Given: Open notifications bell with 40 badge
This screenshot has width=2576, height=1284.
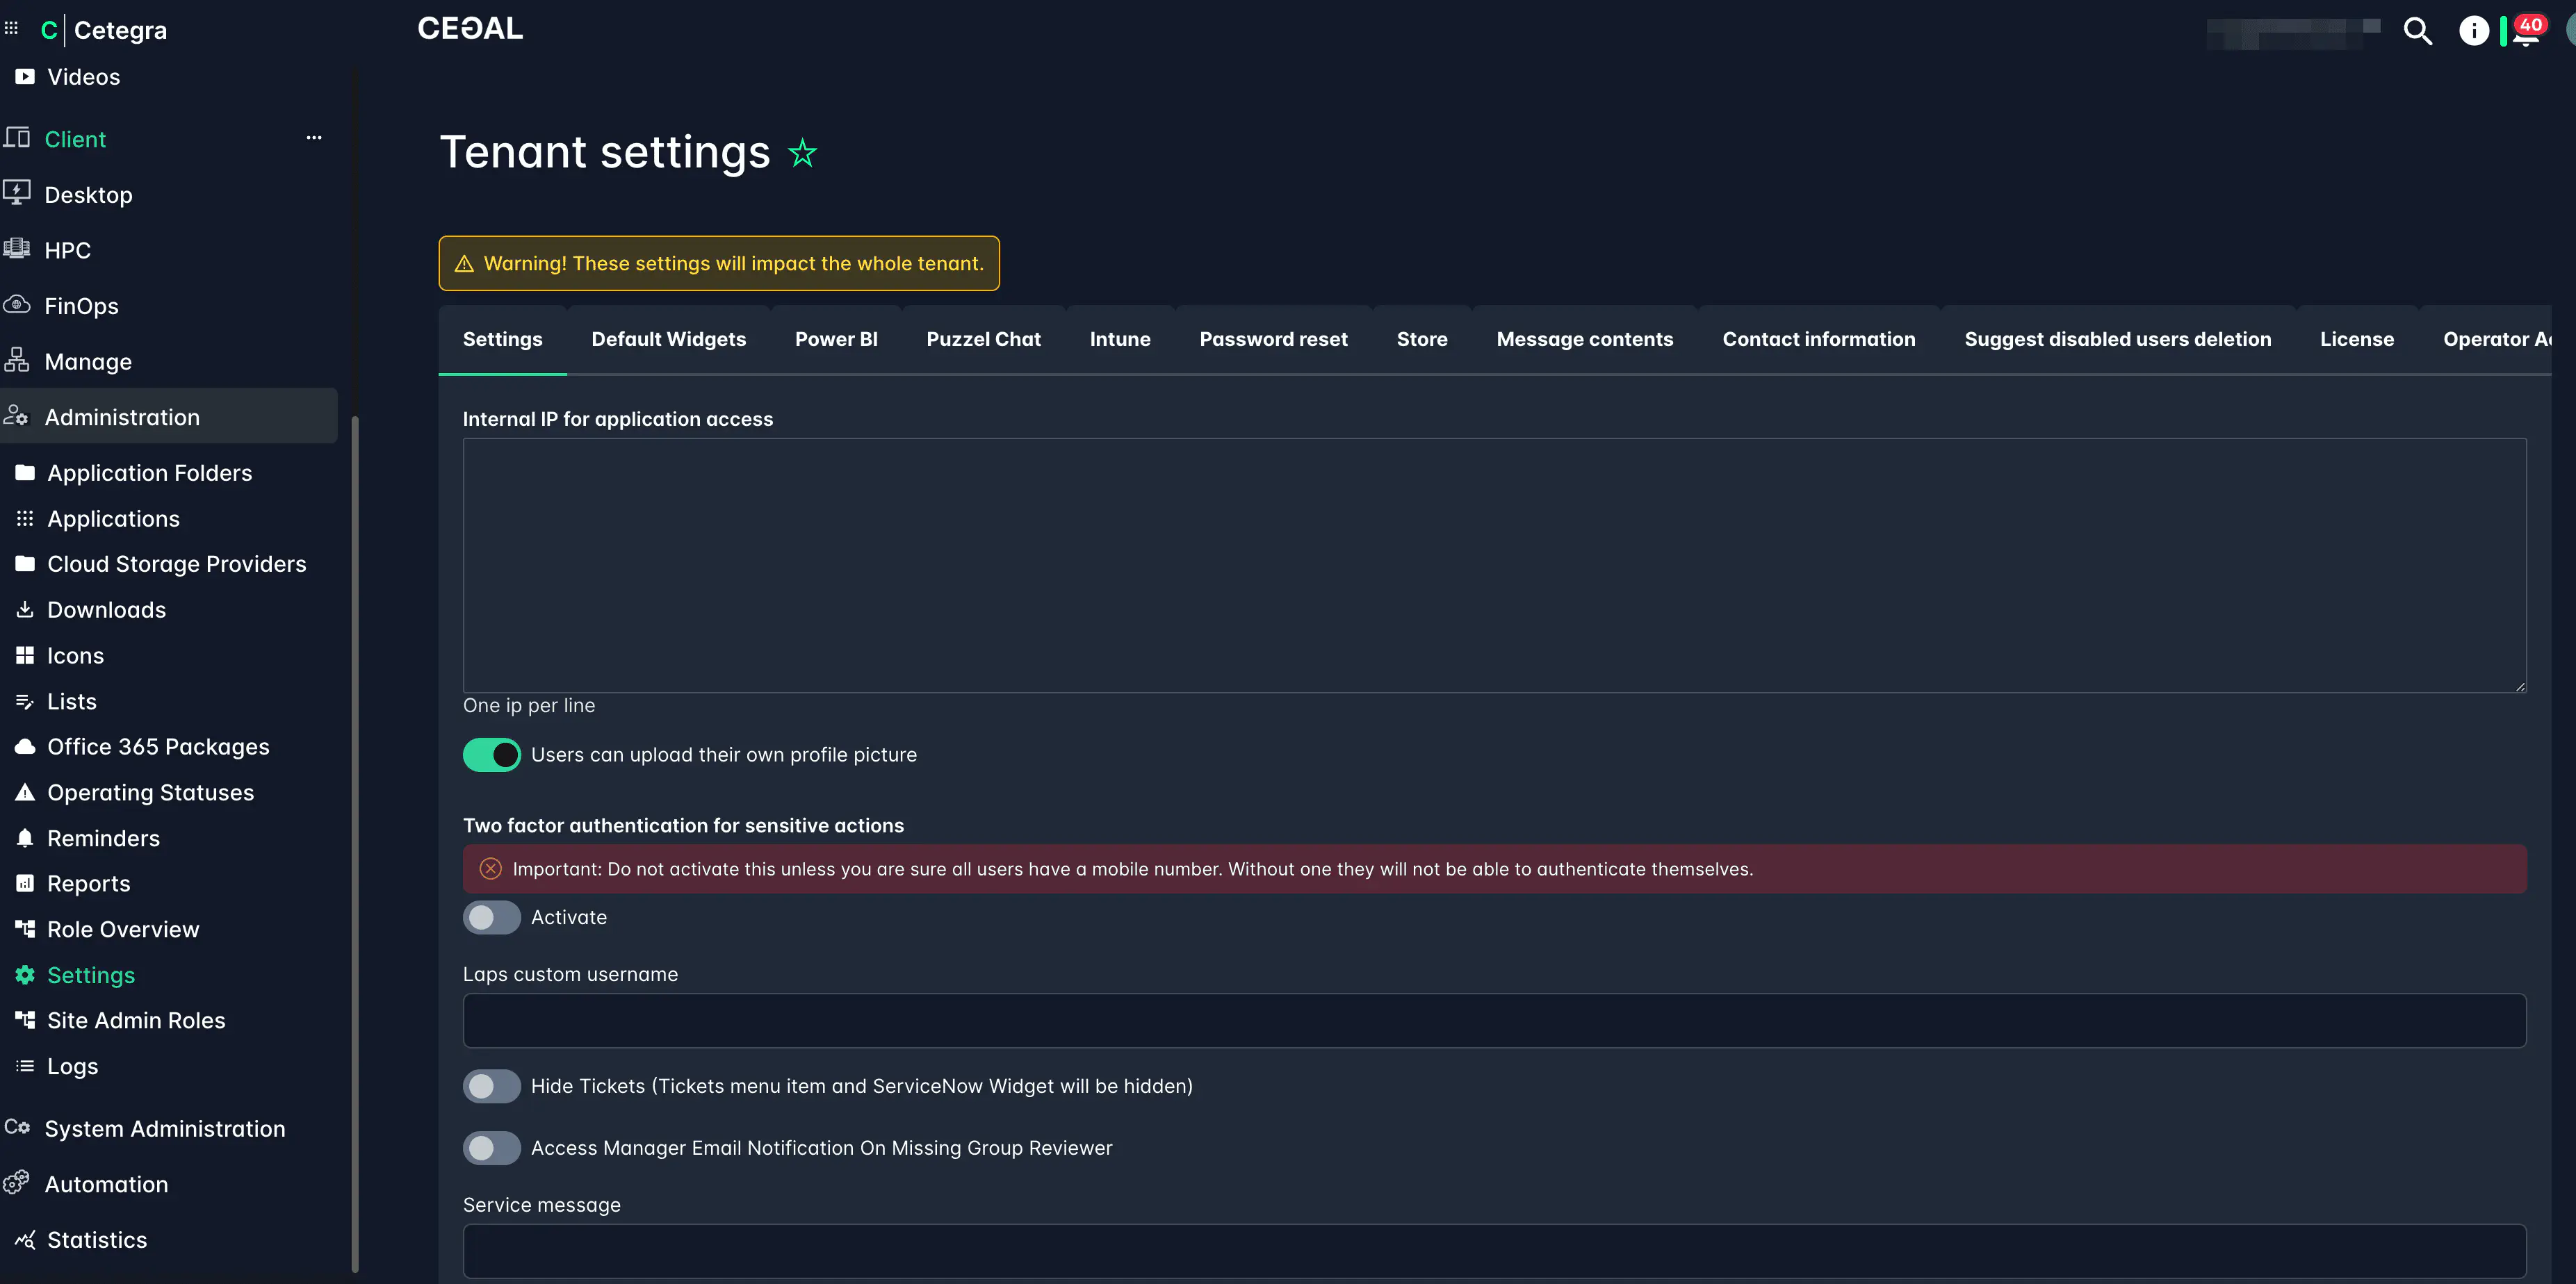Looking at the screenshot, I should pos(2526,32).
